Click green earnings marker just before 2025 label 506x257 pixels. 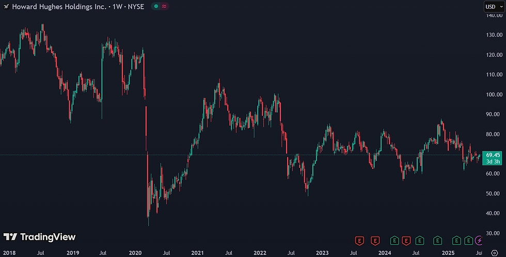click(x=438, y=240)
